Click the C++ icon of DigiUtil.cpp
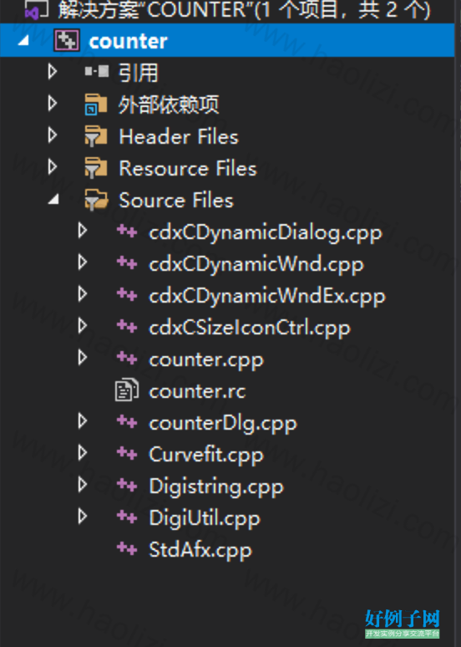The image size is (461, 647). point(127,517)
